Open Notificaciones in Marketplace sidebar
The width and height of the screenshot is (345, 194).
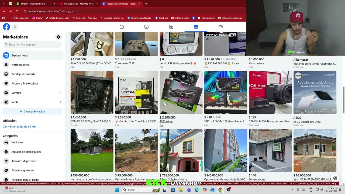tap(32, 65)
